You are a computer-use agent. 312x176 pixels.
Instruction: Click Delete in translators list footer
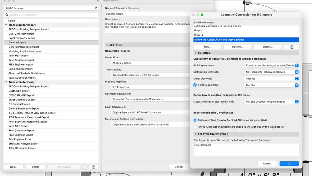(36, 167)
